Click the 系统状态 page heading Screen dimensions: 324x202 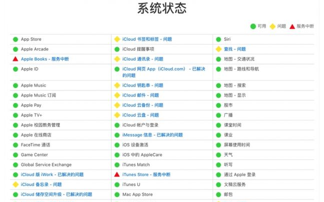162,8
